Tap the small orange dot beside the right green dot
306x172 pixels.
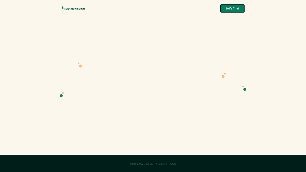click(x=243, y=87)
